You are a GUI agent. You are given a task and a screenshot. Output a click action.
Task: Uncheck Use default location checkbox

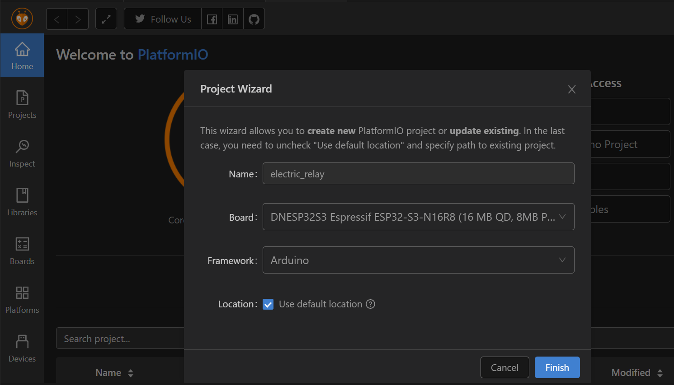tap(268, 304)
